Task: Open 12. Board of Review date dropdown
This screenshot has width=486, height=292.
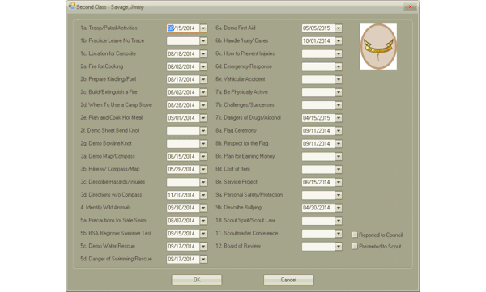Action: [x=339, y=247]
